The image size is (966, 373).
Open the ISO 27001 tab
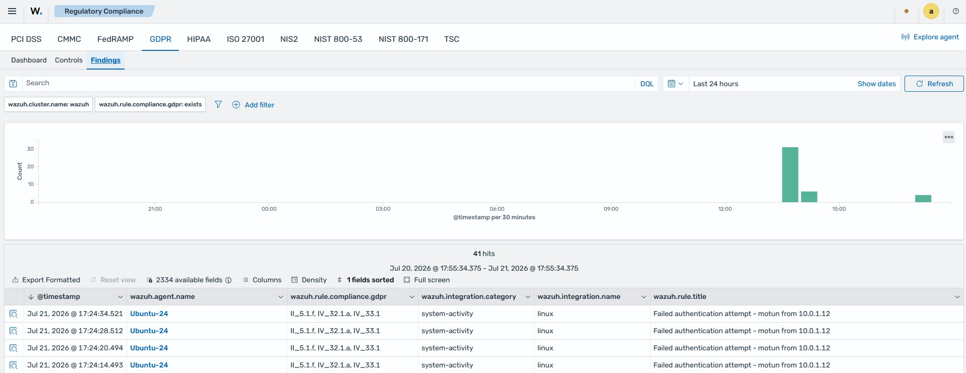coord(246,39)
